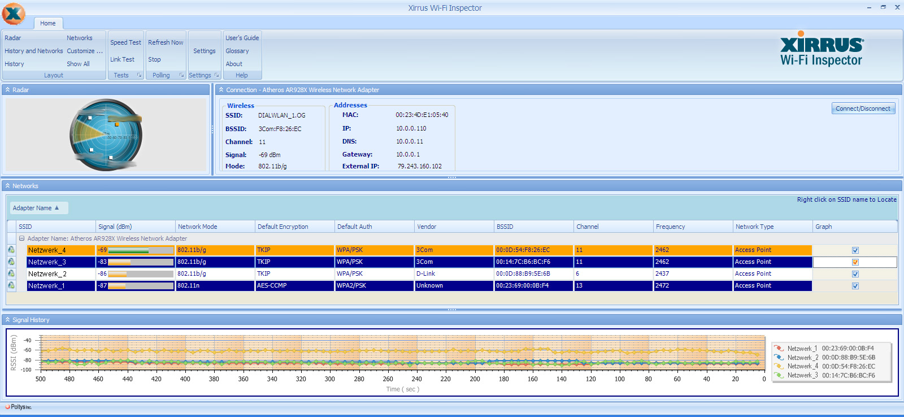Select the Netzwerk_2 SSID cell
Image resolution: width=904 pixels, height=417 pixels.
pyautogui.click(x=61, y=273)
